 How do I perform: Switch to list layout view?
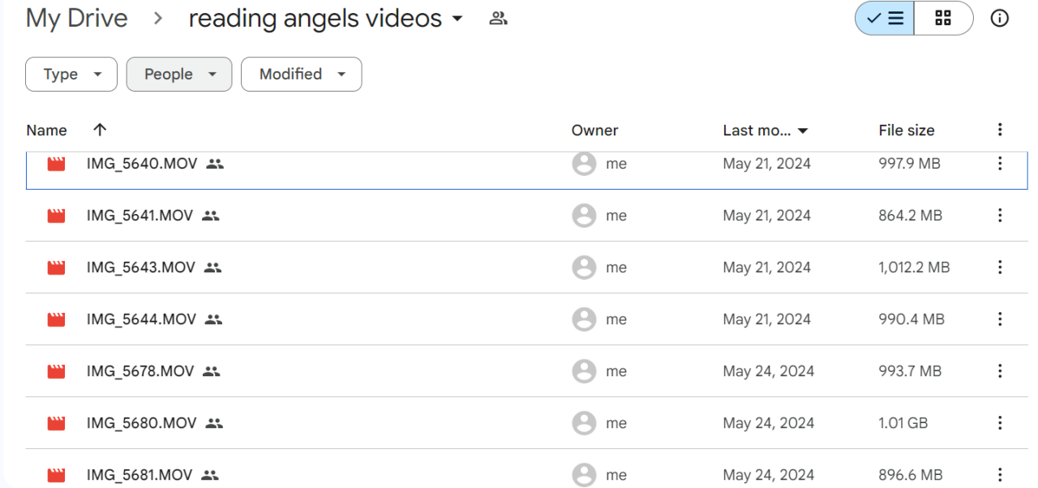point(886,19)
